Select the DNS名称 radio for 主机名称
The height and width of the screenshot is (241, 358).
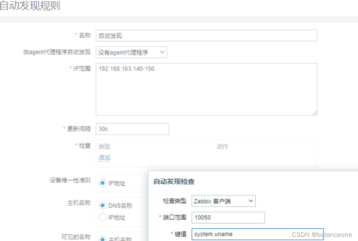pos(102,205)
